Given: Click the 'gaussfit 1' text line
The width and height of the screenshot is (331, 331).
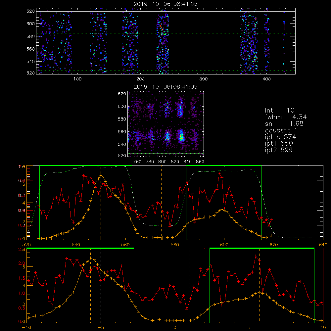Looking at the screenshot, I should pyautogui.click(x=281, y=130).
